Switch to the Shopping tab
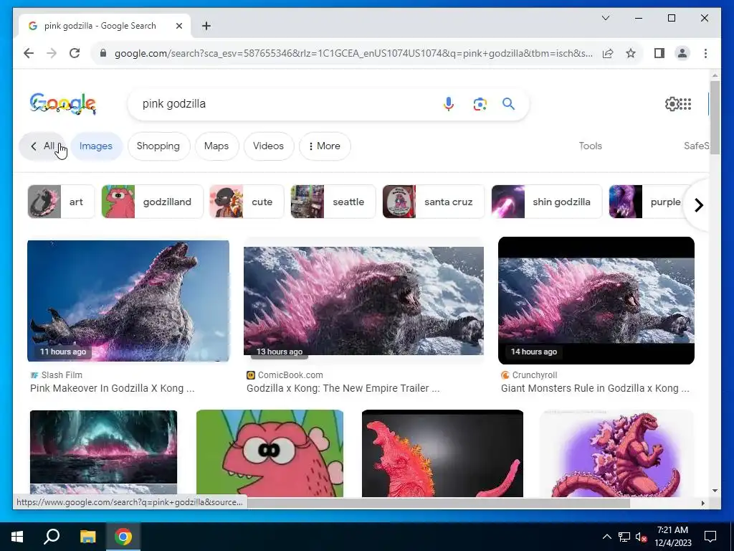The image size is (734, 551). coord(158,146)
